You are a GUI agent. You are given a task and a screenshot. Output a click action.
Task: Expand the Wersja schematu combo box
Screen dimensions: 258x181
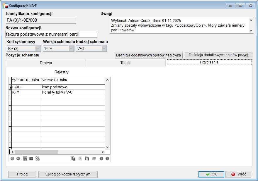[x=71, y=49]
